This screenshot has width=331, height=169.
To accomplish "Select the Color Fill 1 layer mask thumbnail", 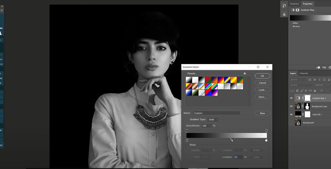I will 308,114.
